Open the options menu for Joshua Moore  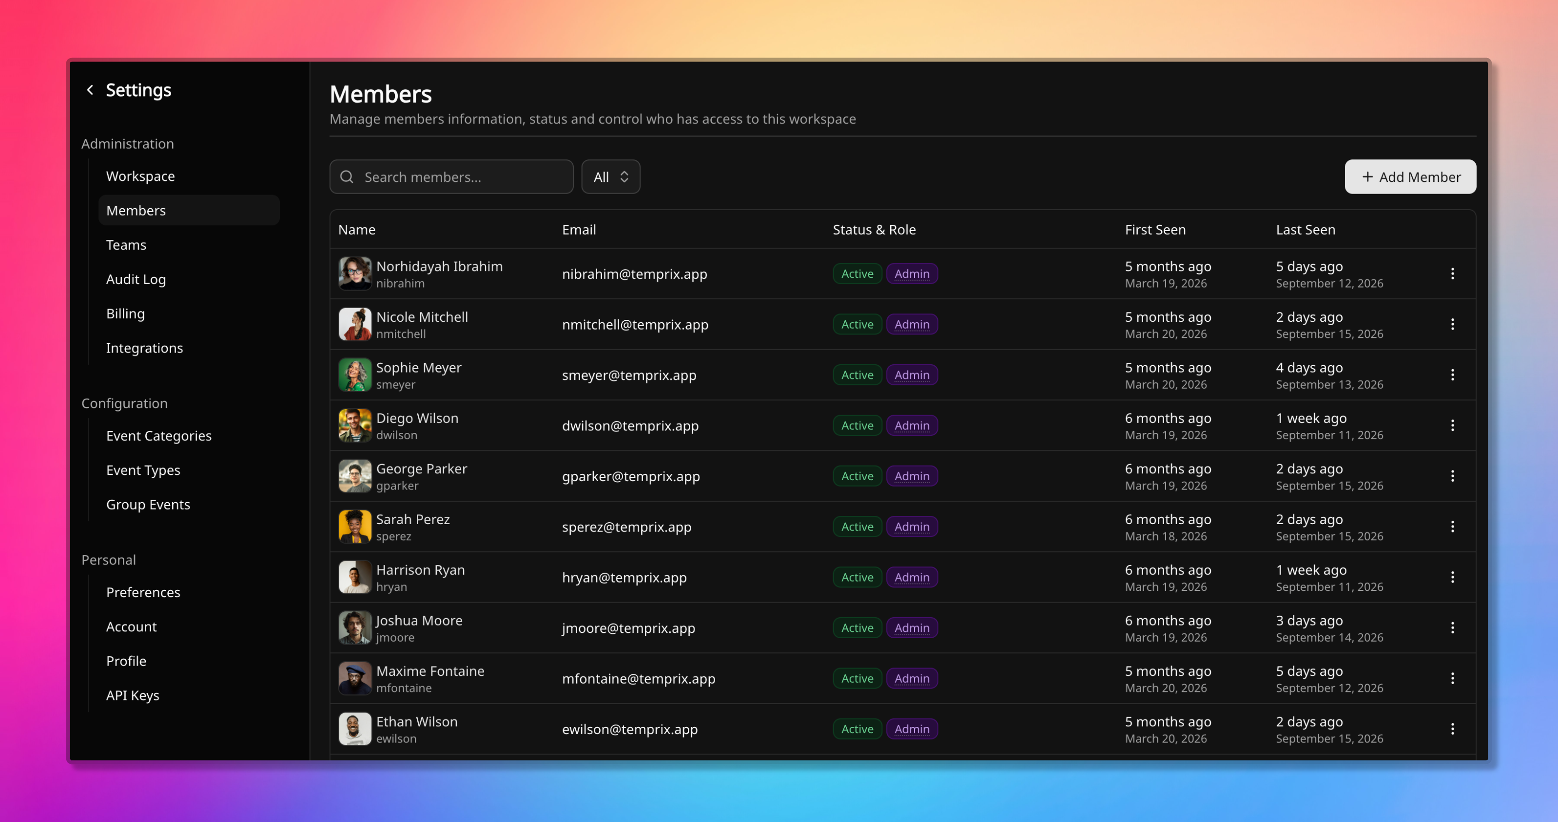(1452, 628)
